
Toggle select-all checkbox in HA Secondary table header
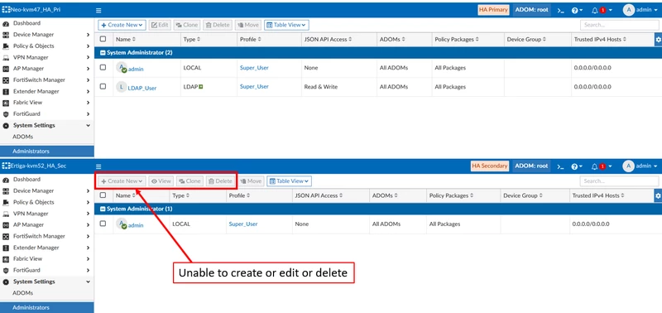(x=103, y=195)
